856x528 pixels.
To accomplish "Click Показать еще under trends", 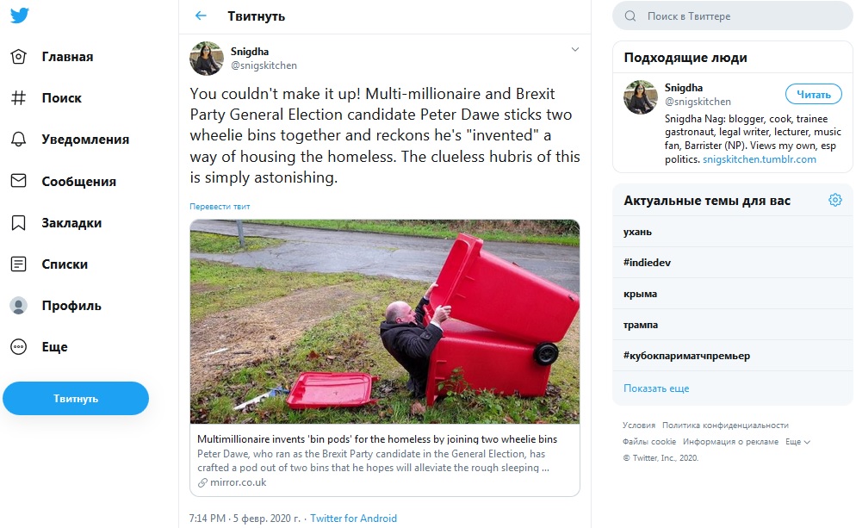I will (x=656, y=388).
